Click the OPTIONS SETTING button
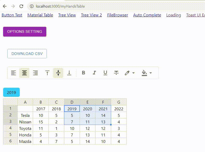 [25, 31]
